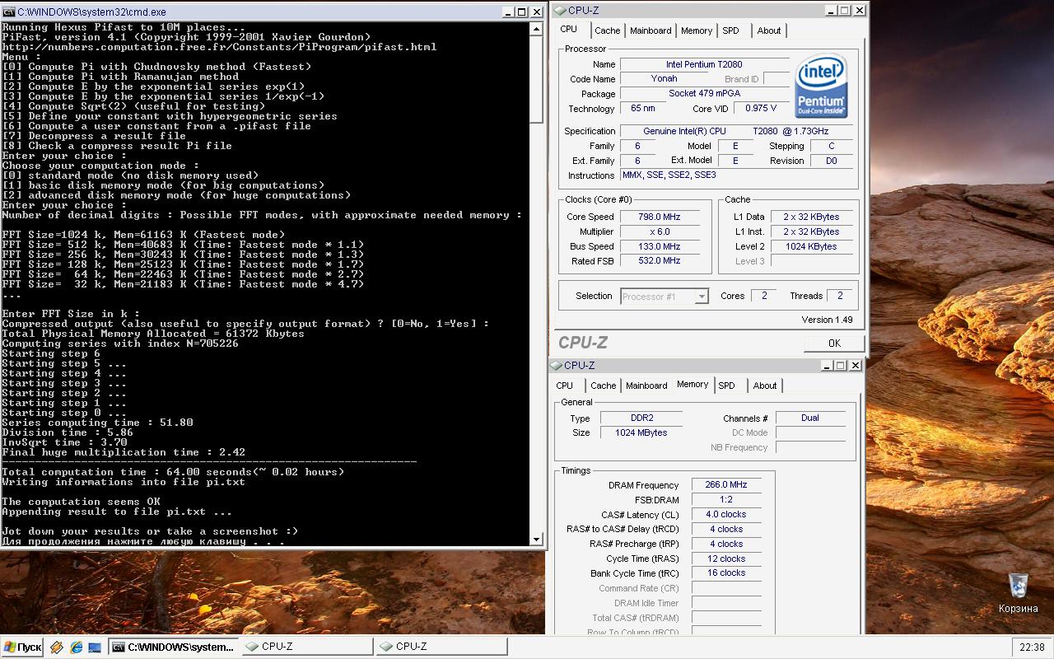1054x659 pixels.
Task: Click the Rated FSB value 532.0 MHz
Action: 660,261
